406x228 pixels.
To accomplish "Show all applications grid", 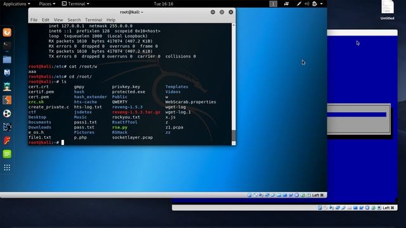I will pyautogui.click(x=7, y=167).
